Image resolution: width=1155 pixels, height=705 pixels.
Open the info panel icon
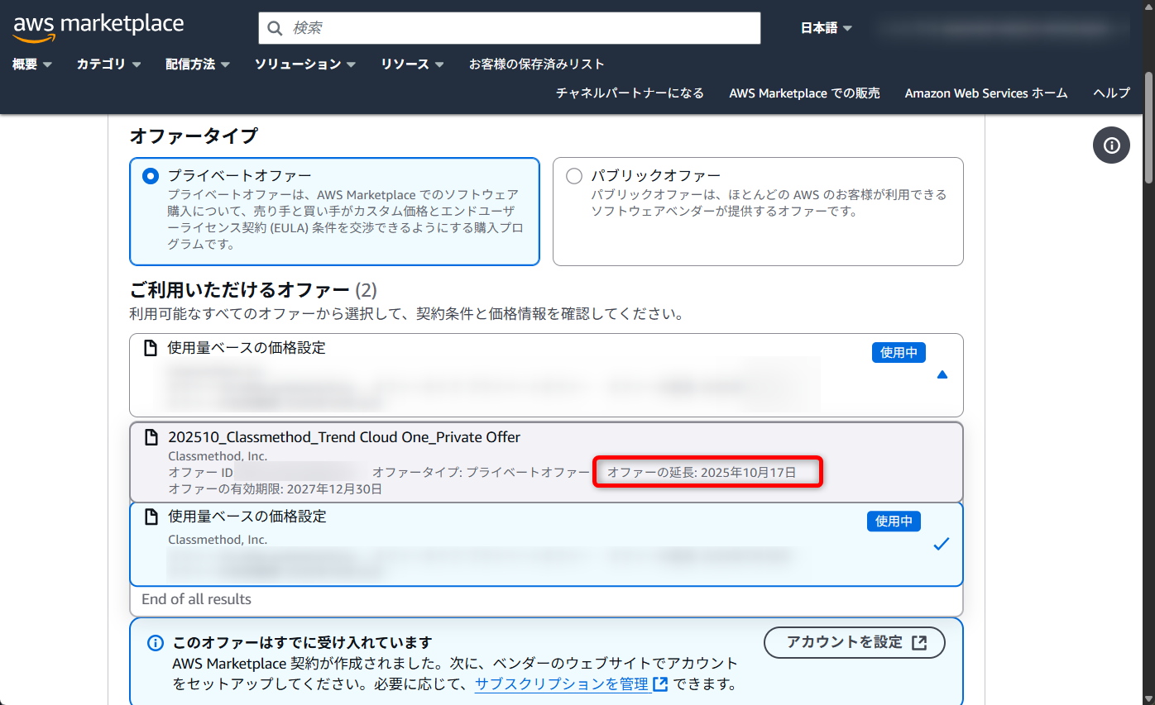pos(1112,145)
